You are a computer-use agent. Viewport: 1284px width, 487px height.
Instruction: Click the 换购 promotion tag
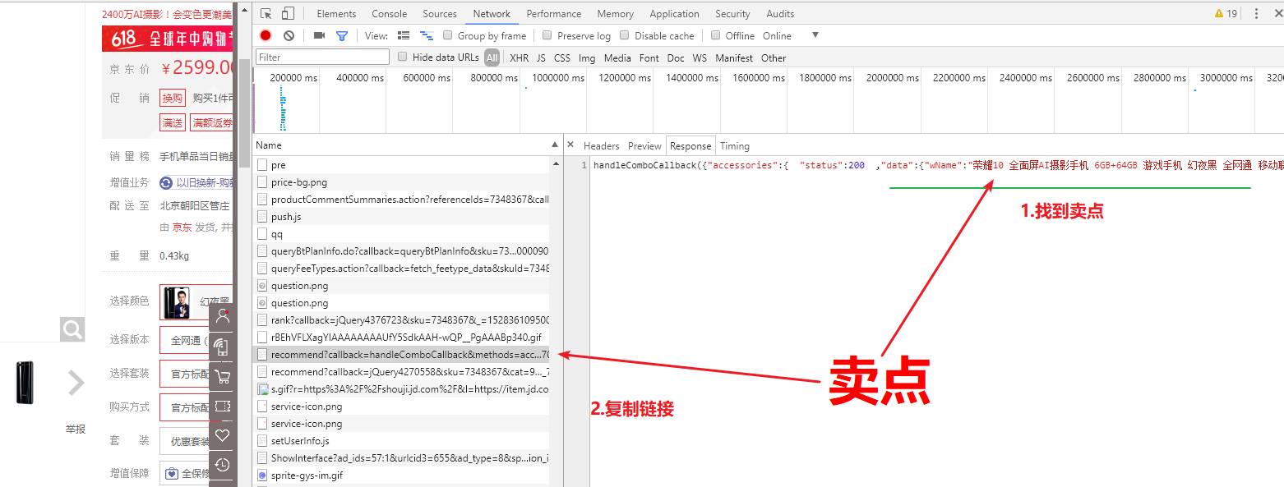point(173,98)
